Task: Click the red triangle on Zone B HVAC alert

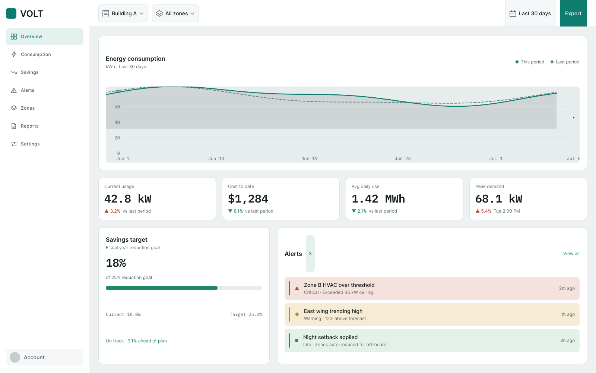Action: click(x=297, y=288)
